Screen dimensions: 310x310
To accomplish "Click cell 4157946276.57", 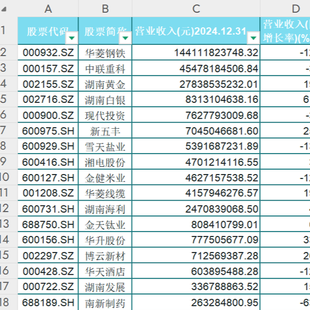I will [x=196, y=193].
